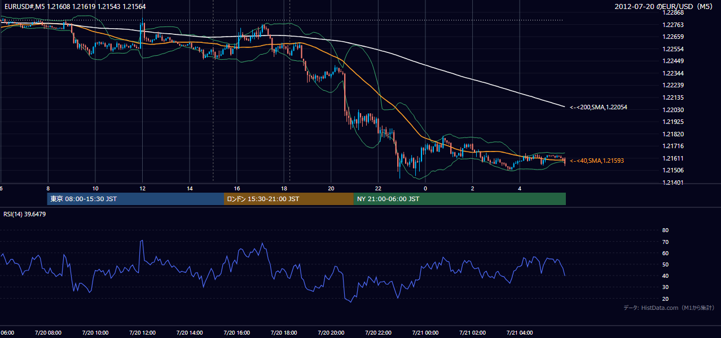Click RSI scale label 30
This screenshot has width=721, height=338.
pos(665,287)
